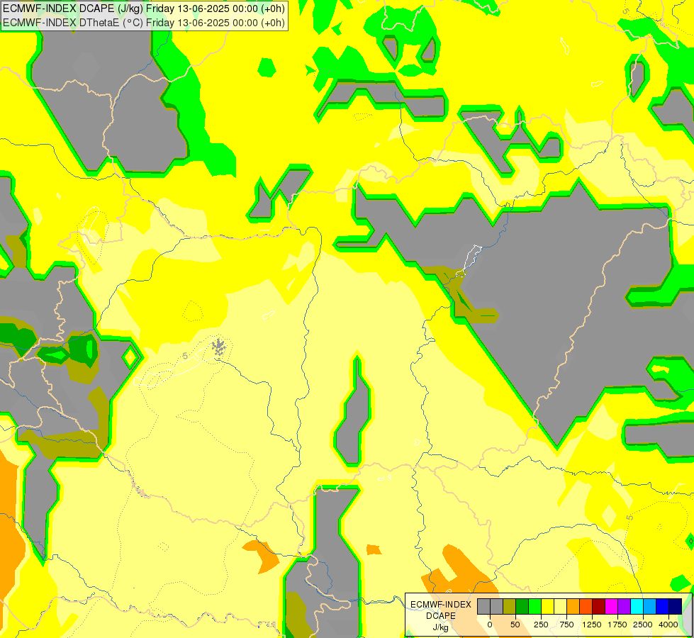The image size is (694, 638).
Task: Select the dark red legend swatch
Action: tap(598, 607)
